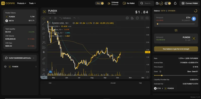Select the zoom in tool

coord(44,63)
